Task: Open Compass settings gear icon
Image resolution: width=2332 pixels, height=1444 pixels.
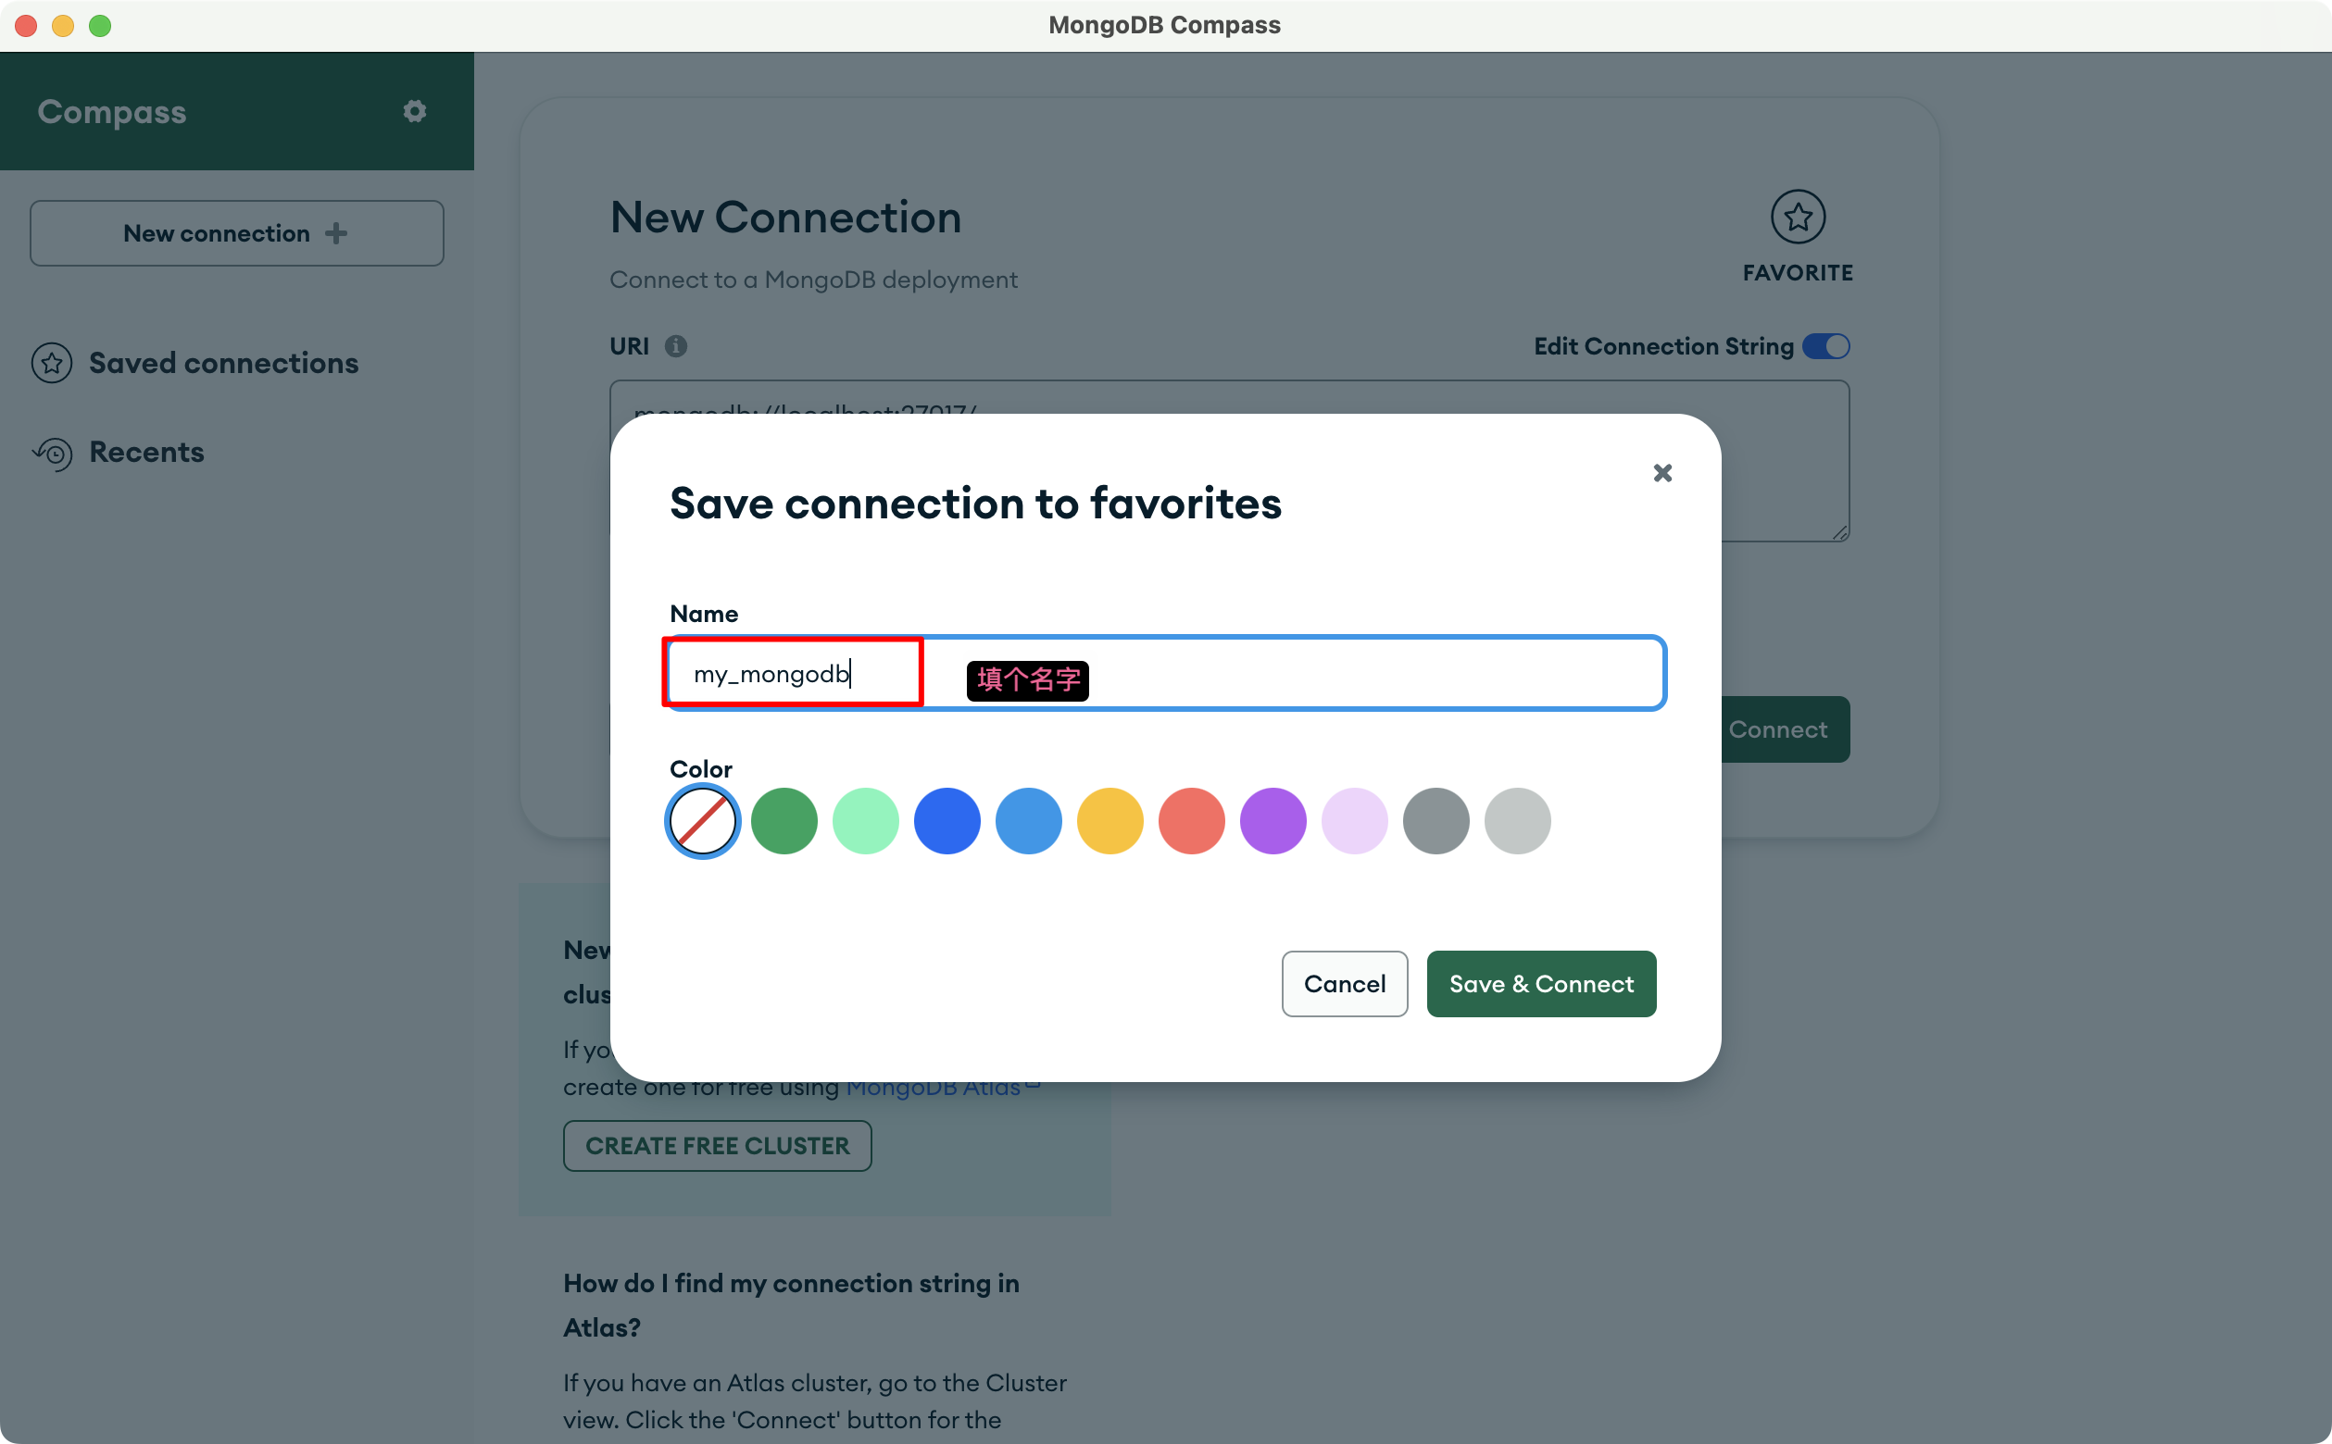Action: pyautogui.click(x=414, y=112)
